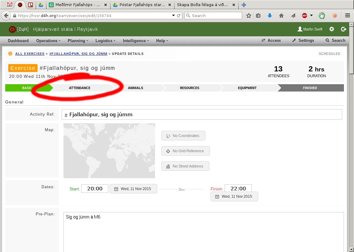Open the bookmarks list icon
Screen dimensions: 354x252
point(258,16)
